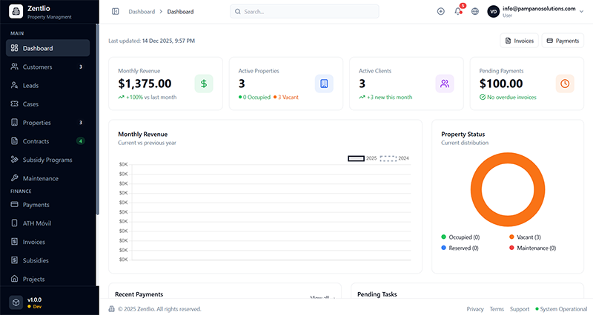The height and width of the screenshot is (315, 593).
Task: Click the Invoices button at top right
Action: click(520, 41)
